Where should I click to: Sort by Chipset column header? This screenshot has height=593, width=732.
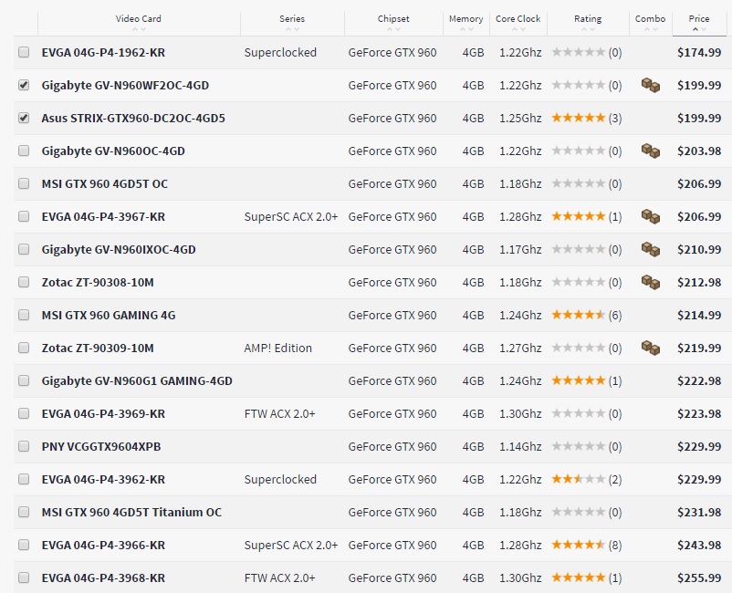click(x=393, y=19)
